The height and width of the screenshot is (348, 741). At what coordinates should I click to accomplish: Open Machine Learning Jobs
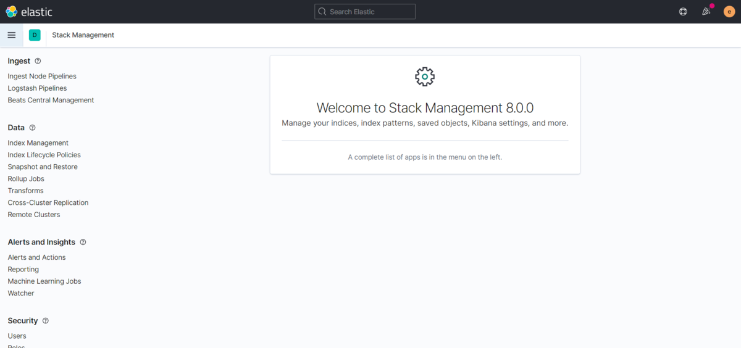point(44,281)
